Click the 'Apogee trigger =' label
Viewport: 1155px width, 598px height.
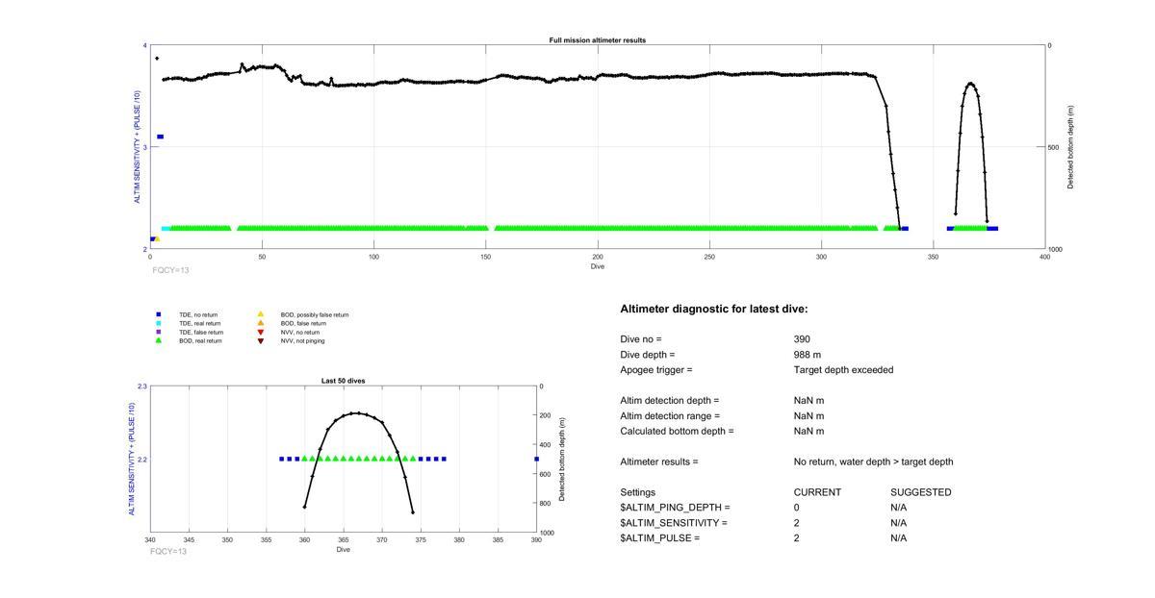tap(656, 370)
